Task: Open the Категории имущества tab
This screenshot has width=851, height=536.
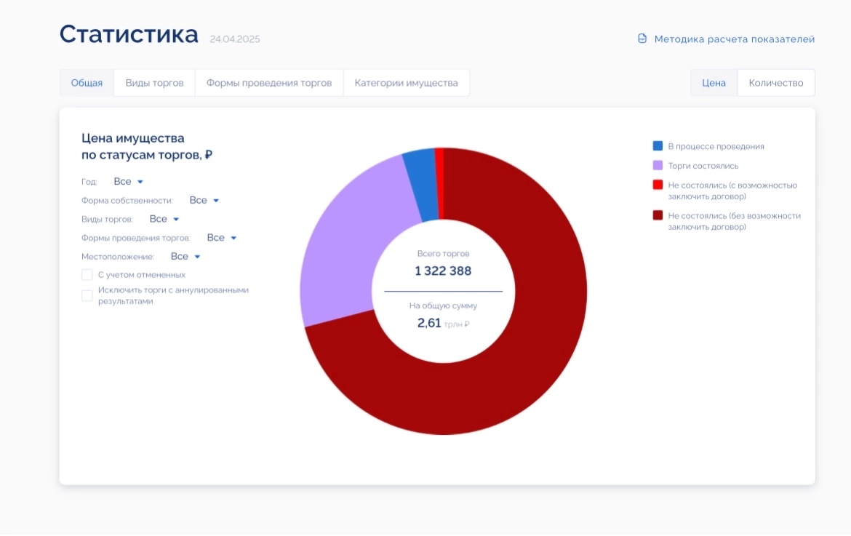Action: pos(406,82)
